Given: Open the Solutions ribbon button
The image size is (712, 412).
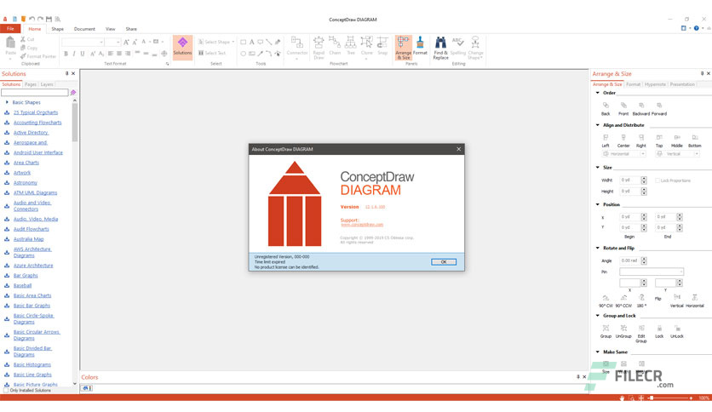Looking at the screenshot, I should 182,47.
